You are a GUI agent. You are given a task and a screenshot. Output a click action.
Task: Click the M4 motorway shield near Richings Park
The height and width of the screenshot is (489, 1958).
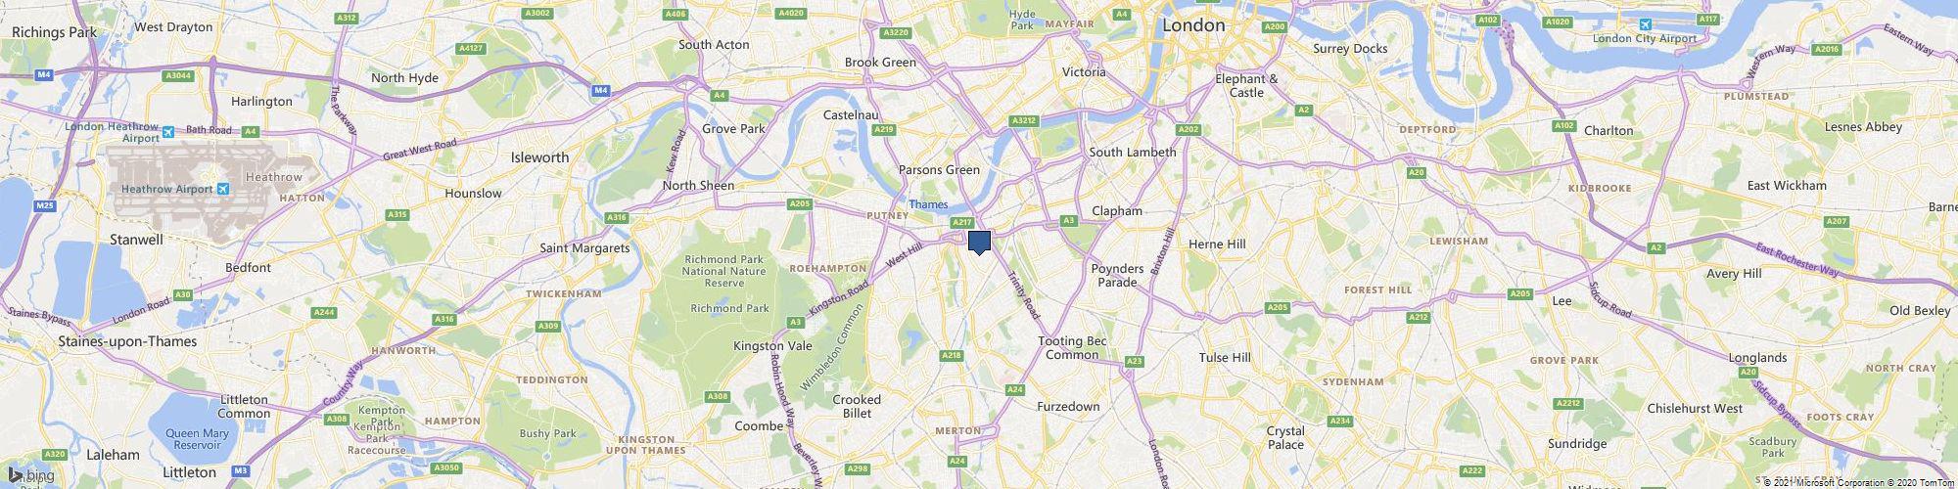[43, 74]
